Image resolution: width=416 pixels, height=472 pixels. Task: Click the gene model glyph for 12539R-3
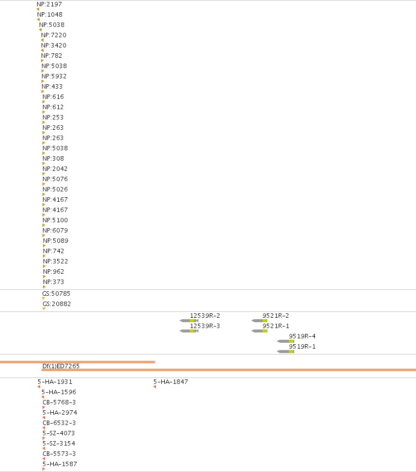[189, 331]
